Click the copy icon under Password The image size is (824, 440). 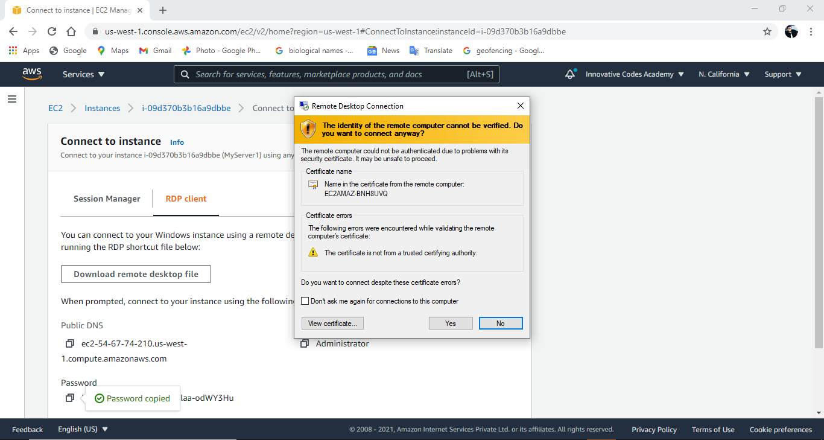[x=69, y=398]
